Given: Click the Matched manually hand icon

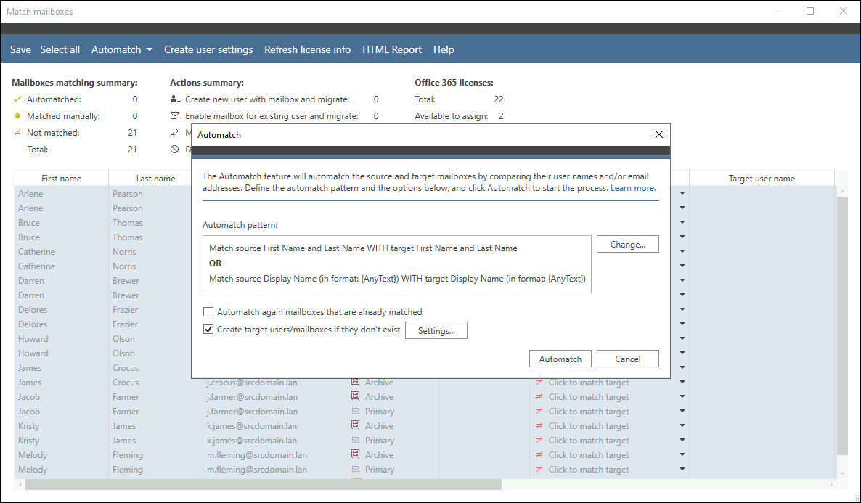Looking at the screenshot, I should click(17, 116).
